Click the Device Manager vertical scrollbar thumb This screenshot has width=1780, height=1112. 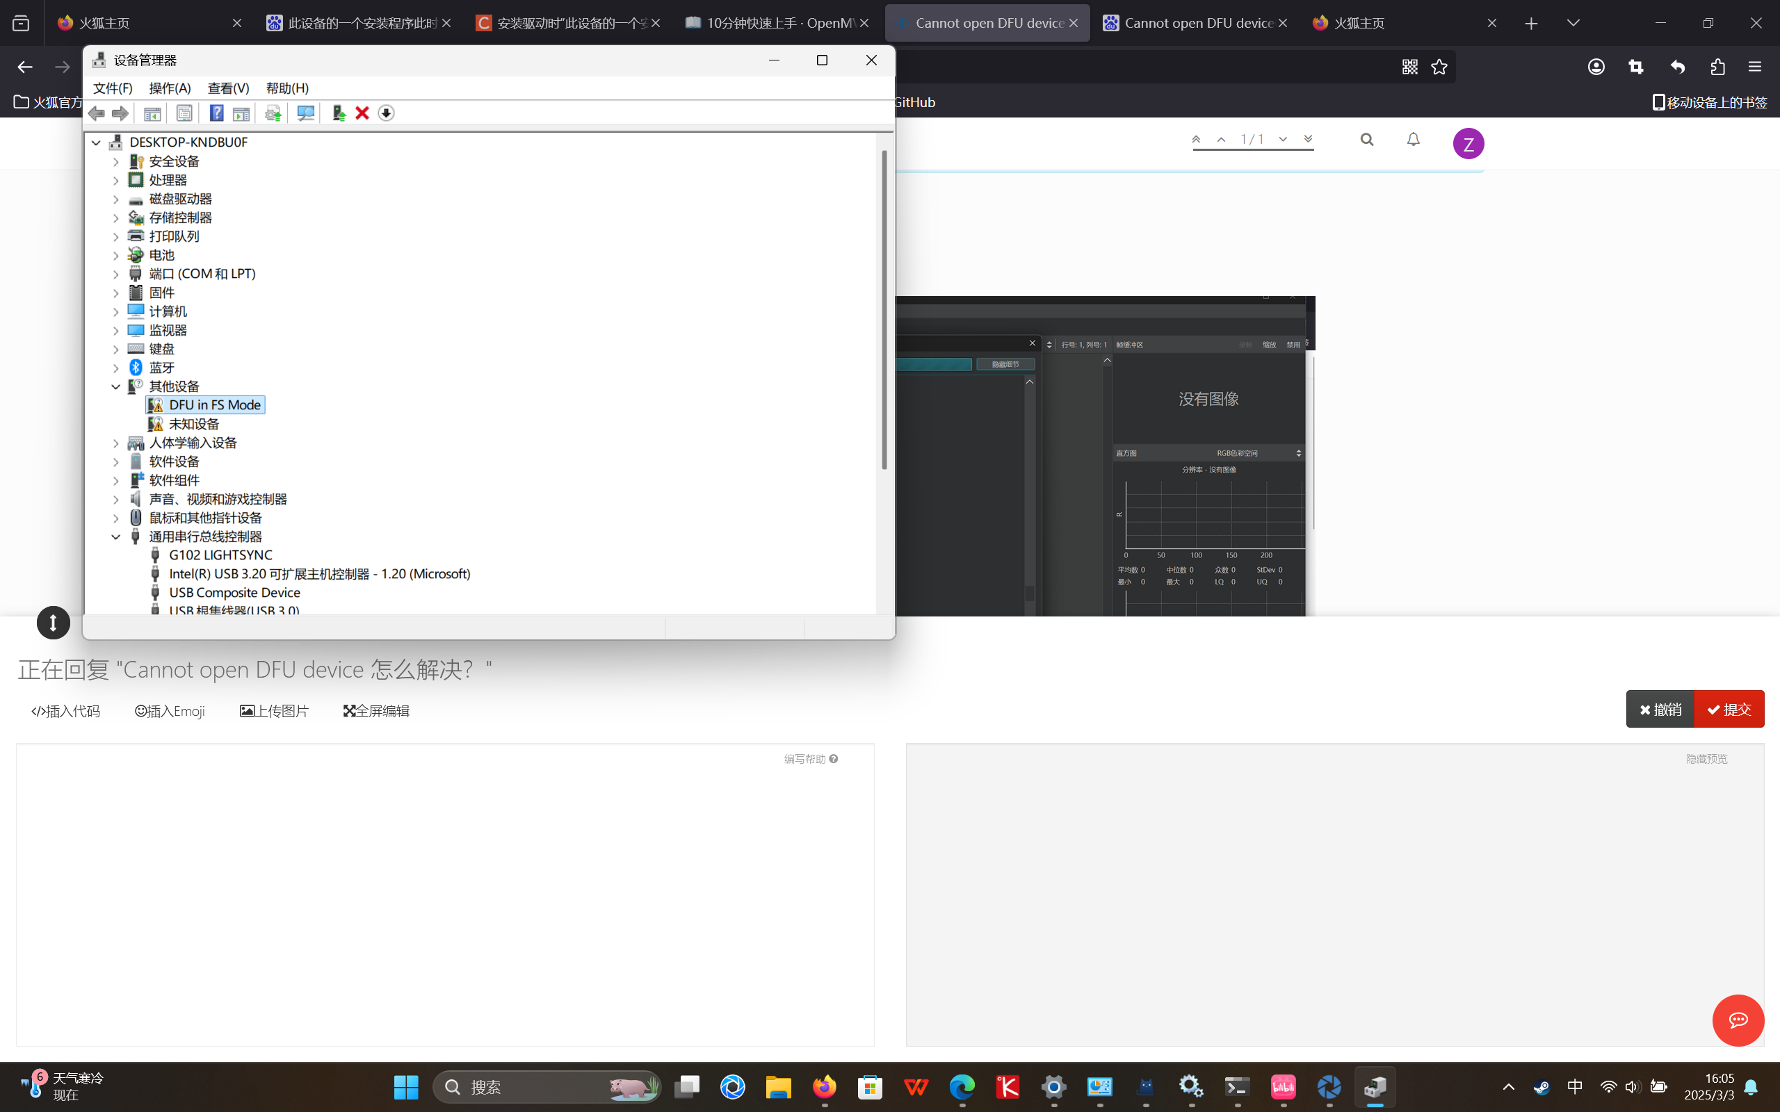click(884, 309)
